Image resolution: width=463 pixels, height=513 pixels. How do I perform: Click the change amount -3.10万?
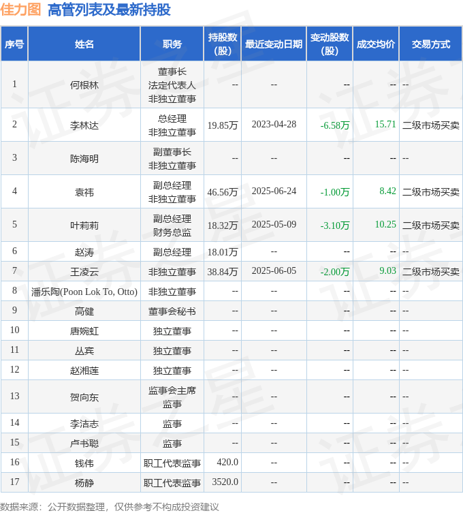[335, 226]
